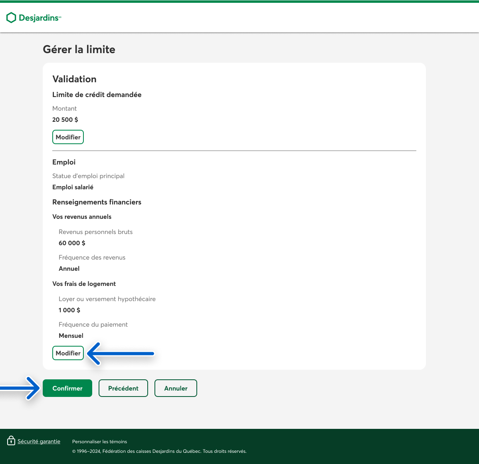
Task: Confirm the credit limit request
Action: pyautogui.click(x=67, y=388)
